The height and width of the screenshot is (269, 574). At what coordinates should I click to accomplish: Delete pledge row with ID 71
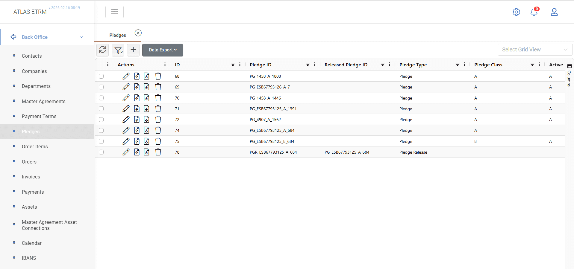coord(158,109)
